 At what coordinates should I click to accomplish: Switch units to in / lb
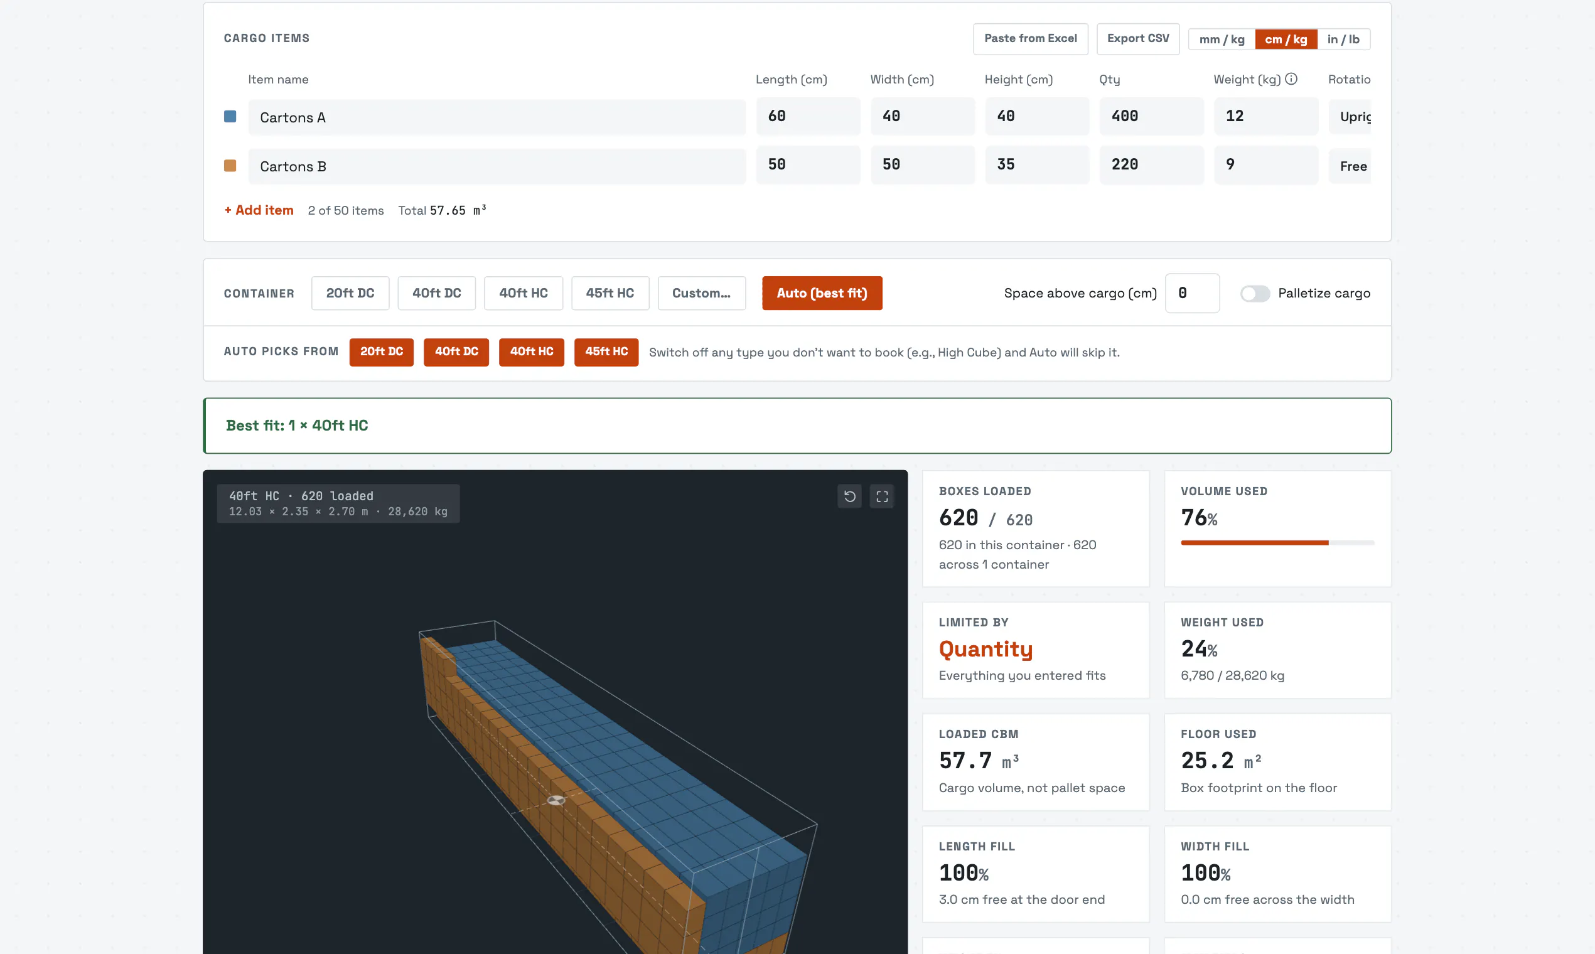point(1344,39)
